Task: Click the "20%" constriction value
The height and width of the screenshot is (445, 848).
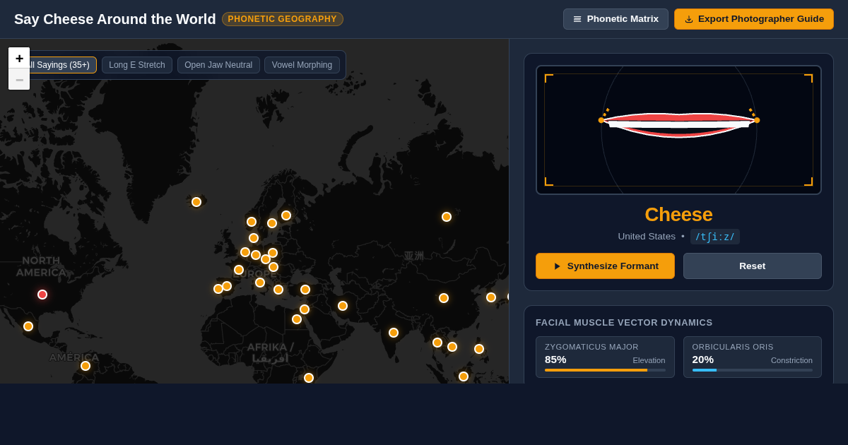Action: pyautogui.click(x=703, y=360)
